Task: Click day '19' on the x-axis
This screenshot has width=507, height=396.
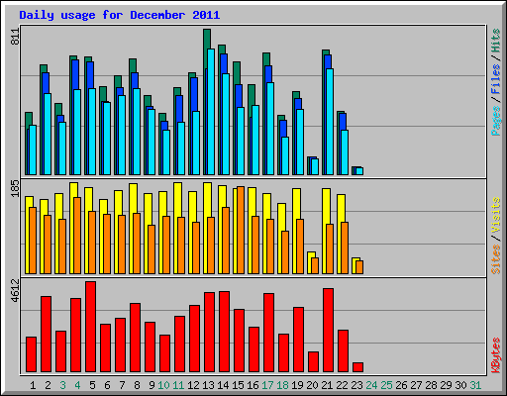Action: [297, 385]
